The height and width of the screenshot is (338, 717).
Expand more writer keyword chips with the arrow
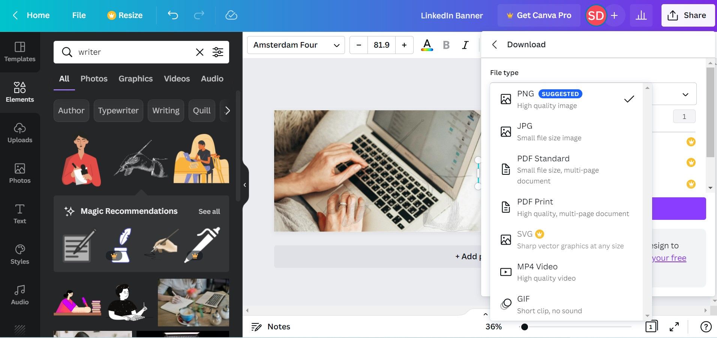pos(226,110)
